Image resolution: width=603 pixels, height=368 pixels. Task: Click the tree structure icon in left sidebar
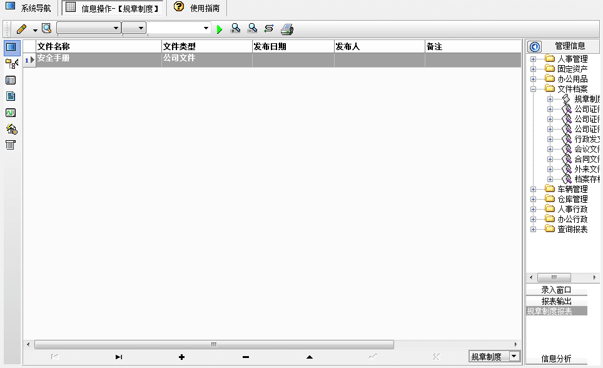click(x=11, y=64)
